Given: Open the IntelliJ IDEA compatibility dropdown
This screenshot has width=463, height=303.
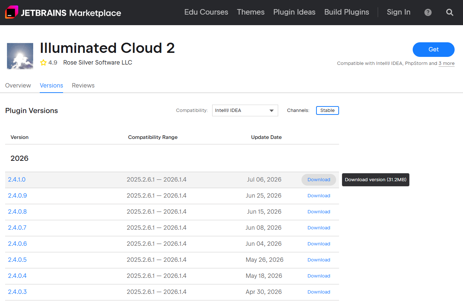Looking at the screenshot, I should 245,110.
